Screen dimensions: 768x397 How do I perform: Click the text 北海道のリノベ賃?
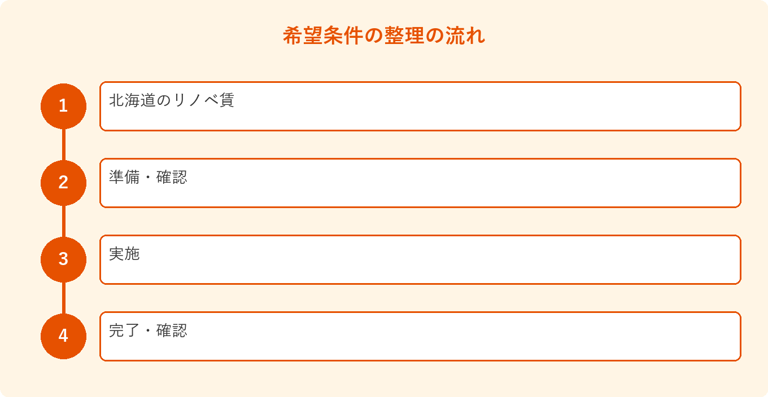tap(172, 100)
